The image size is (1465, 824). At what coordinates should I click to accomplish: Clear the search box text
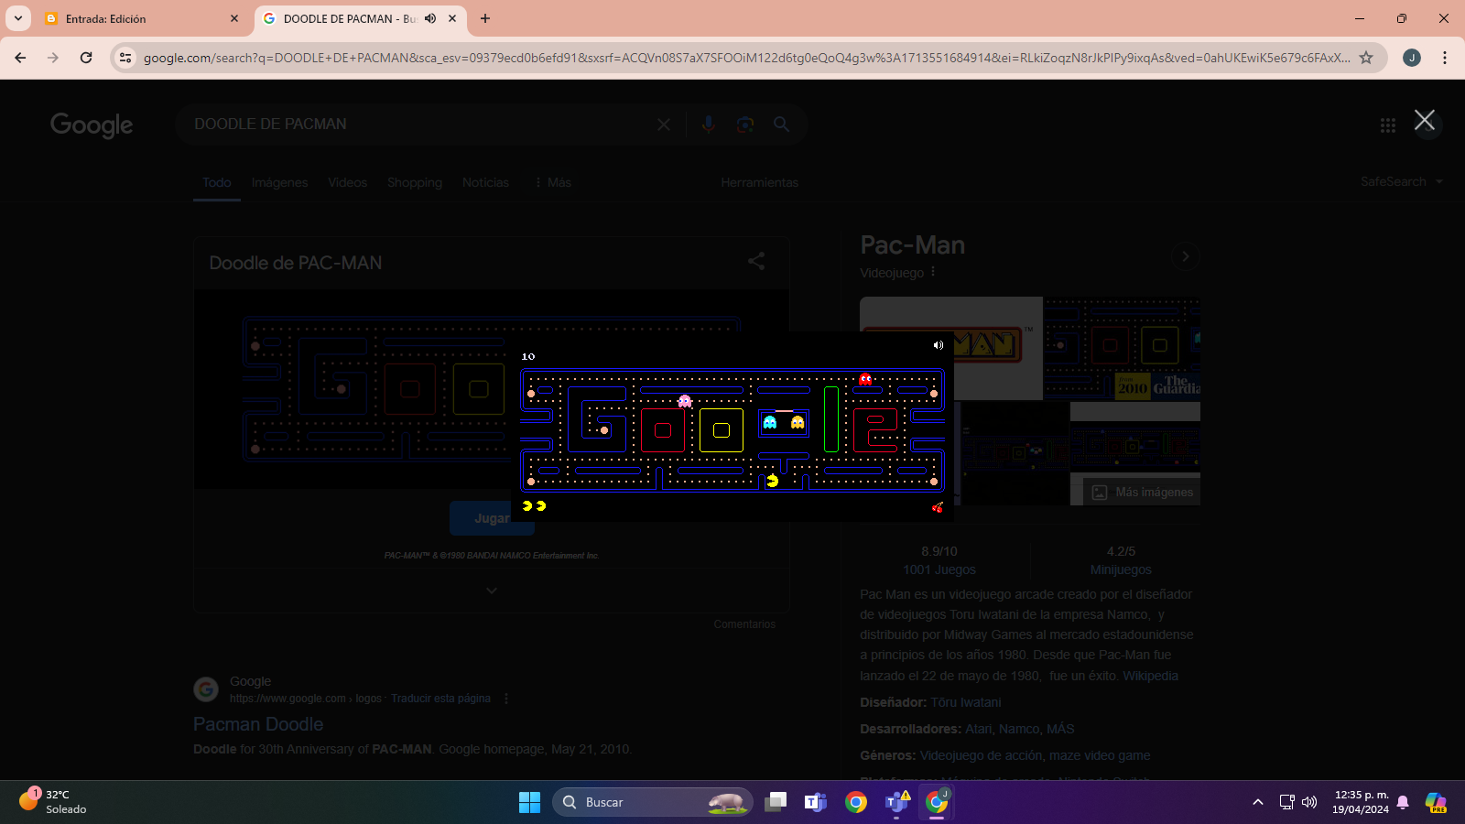tap(664, 125)
